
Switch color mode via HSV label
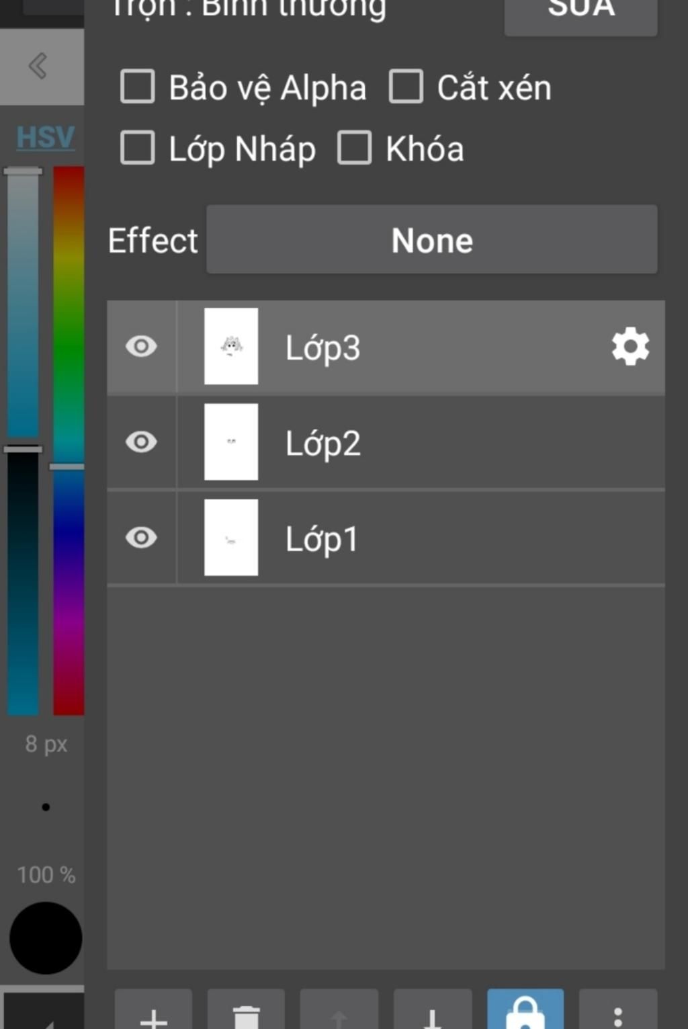(46, 137)
